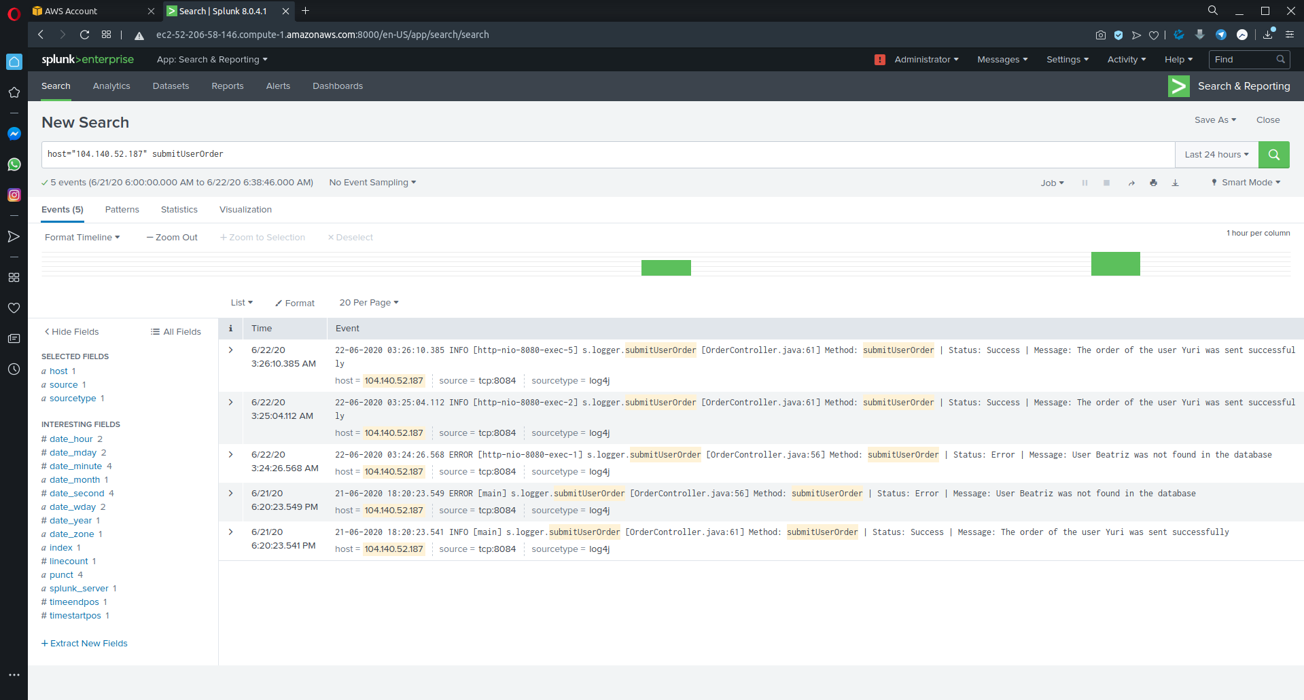Share the search job

click(1131, 183)
